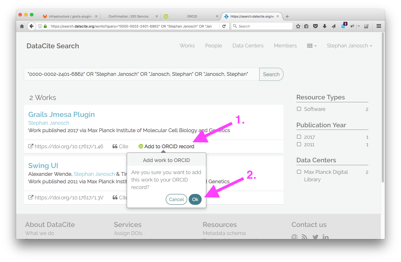The image size is (401, 262).
Task: Click the external link icon beside doi 10.17617/1.46
Action: (x=31, y=146)
